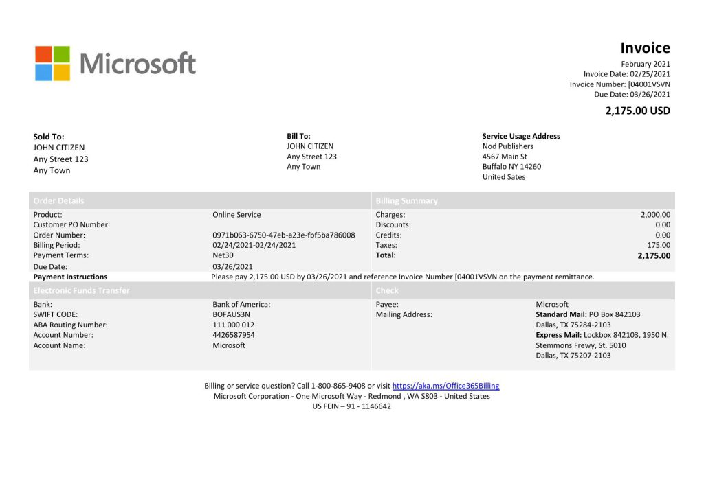The width and height of the screenshot is (704, 497).
Task: Click the Charges amount 2,000.00
Action: pos(655,215)
